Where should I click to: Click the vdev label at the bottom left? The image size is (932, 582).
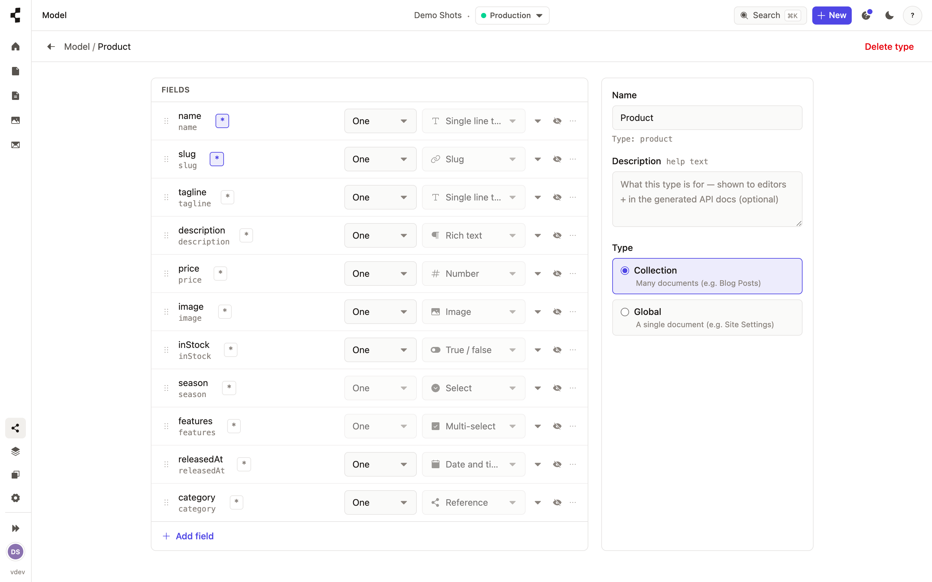click(17, 572)
